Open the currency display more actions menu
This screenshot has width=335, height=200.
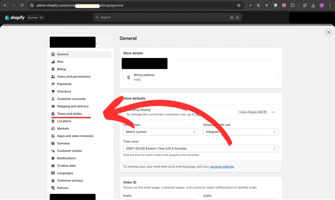(x=273, y=112)
